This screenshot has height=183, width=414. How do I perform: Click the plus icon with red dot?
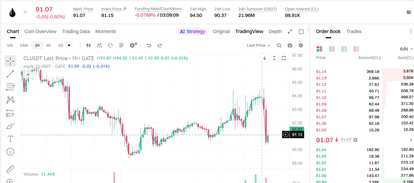(133, 45)
